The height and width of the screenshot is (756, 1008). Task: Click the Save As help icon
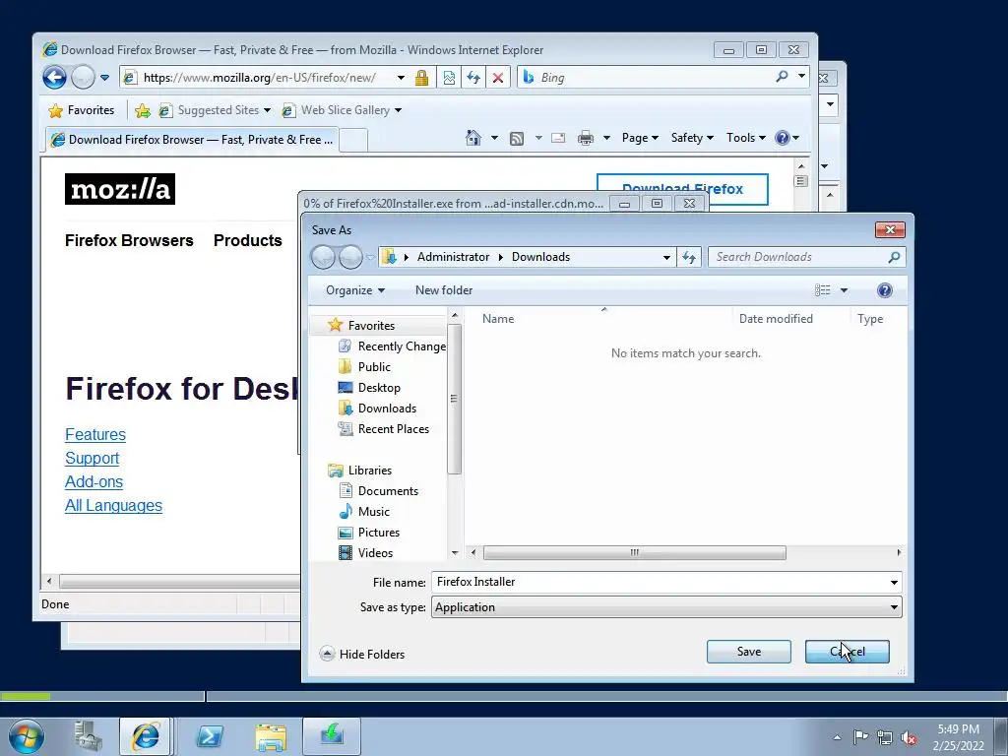pos(885,290)
